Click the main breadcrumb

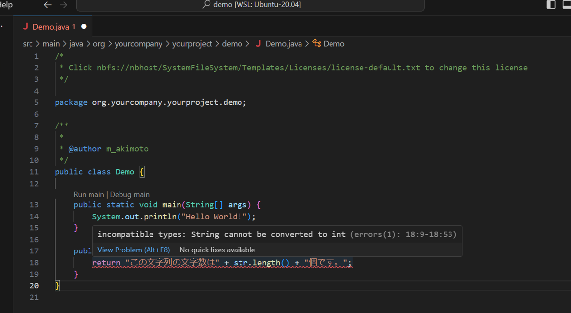[x=51, y=44]
